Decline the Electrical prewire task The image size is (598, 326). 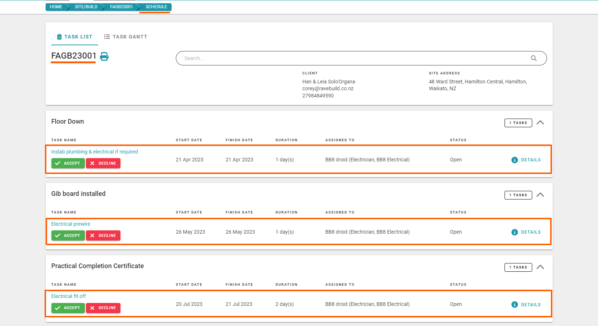(103, 235)
